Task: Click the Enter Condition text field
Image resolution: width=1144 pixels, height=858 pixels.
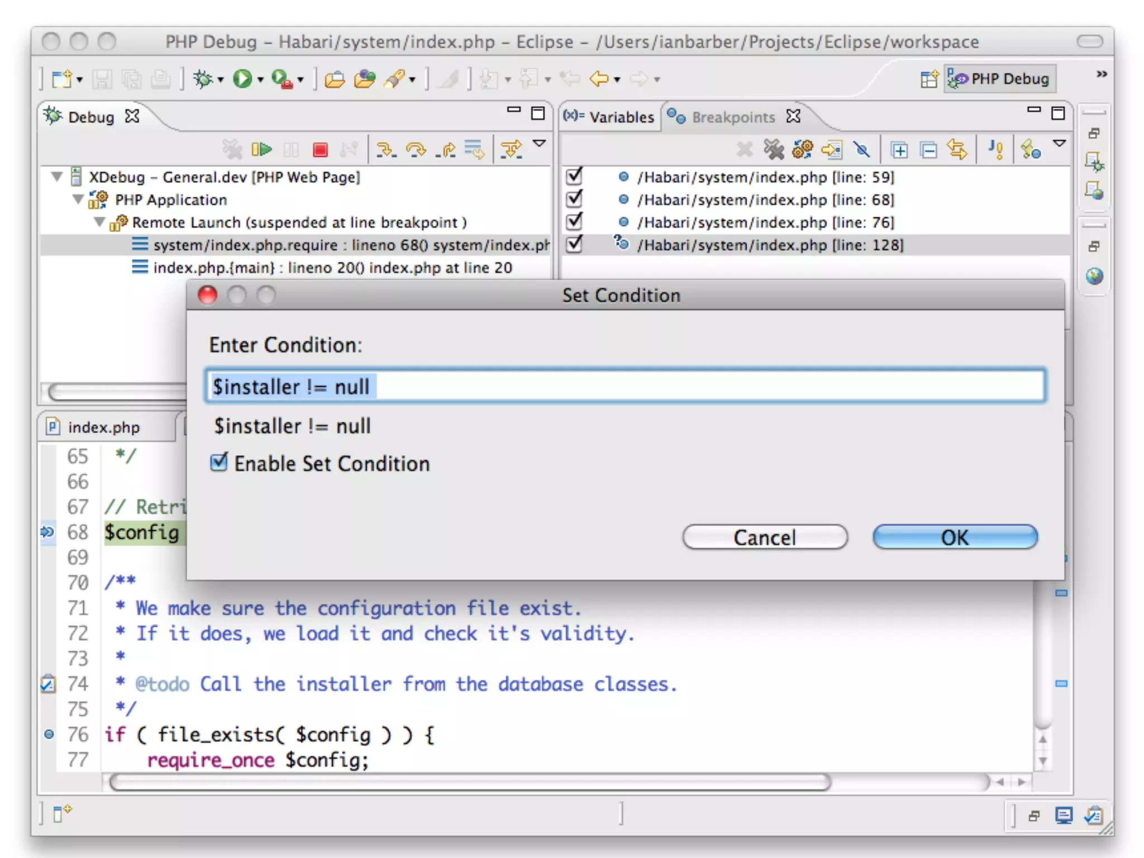Action: pos(626,387)
